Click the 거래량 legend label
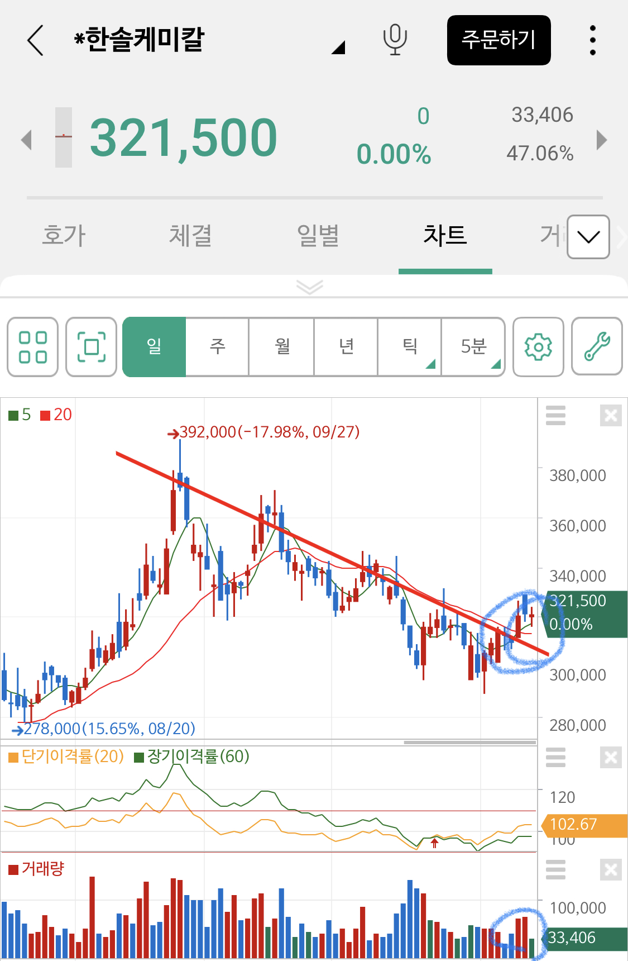The width and height of the screenshot is (628, 961). (37, 869)
